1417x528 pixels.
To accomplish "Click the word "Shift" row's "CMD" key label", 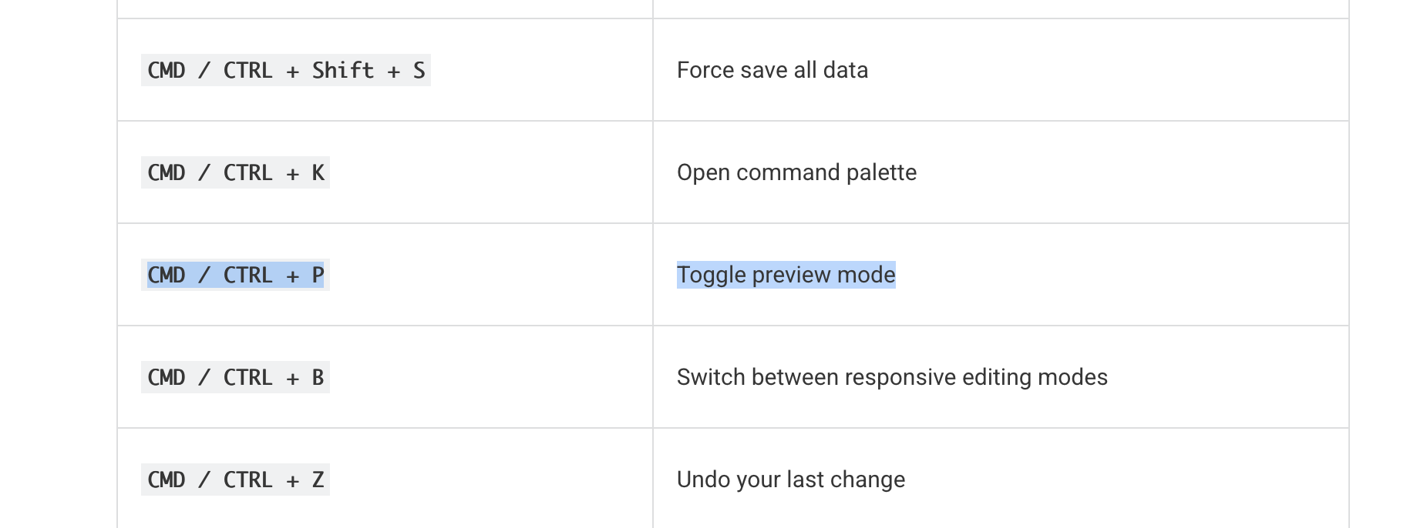I will (167, 71).
